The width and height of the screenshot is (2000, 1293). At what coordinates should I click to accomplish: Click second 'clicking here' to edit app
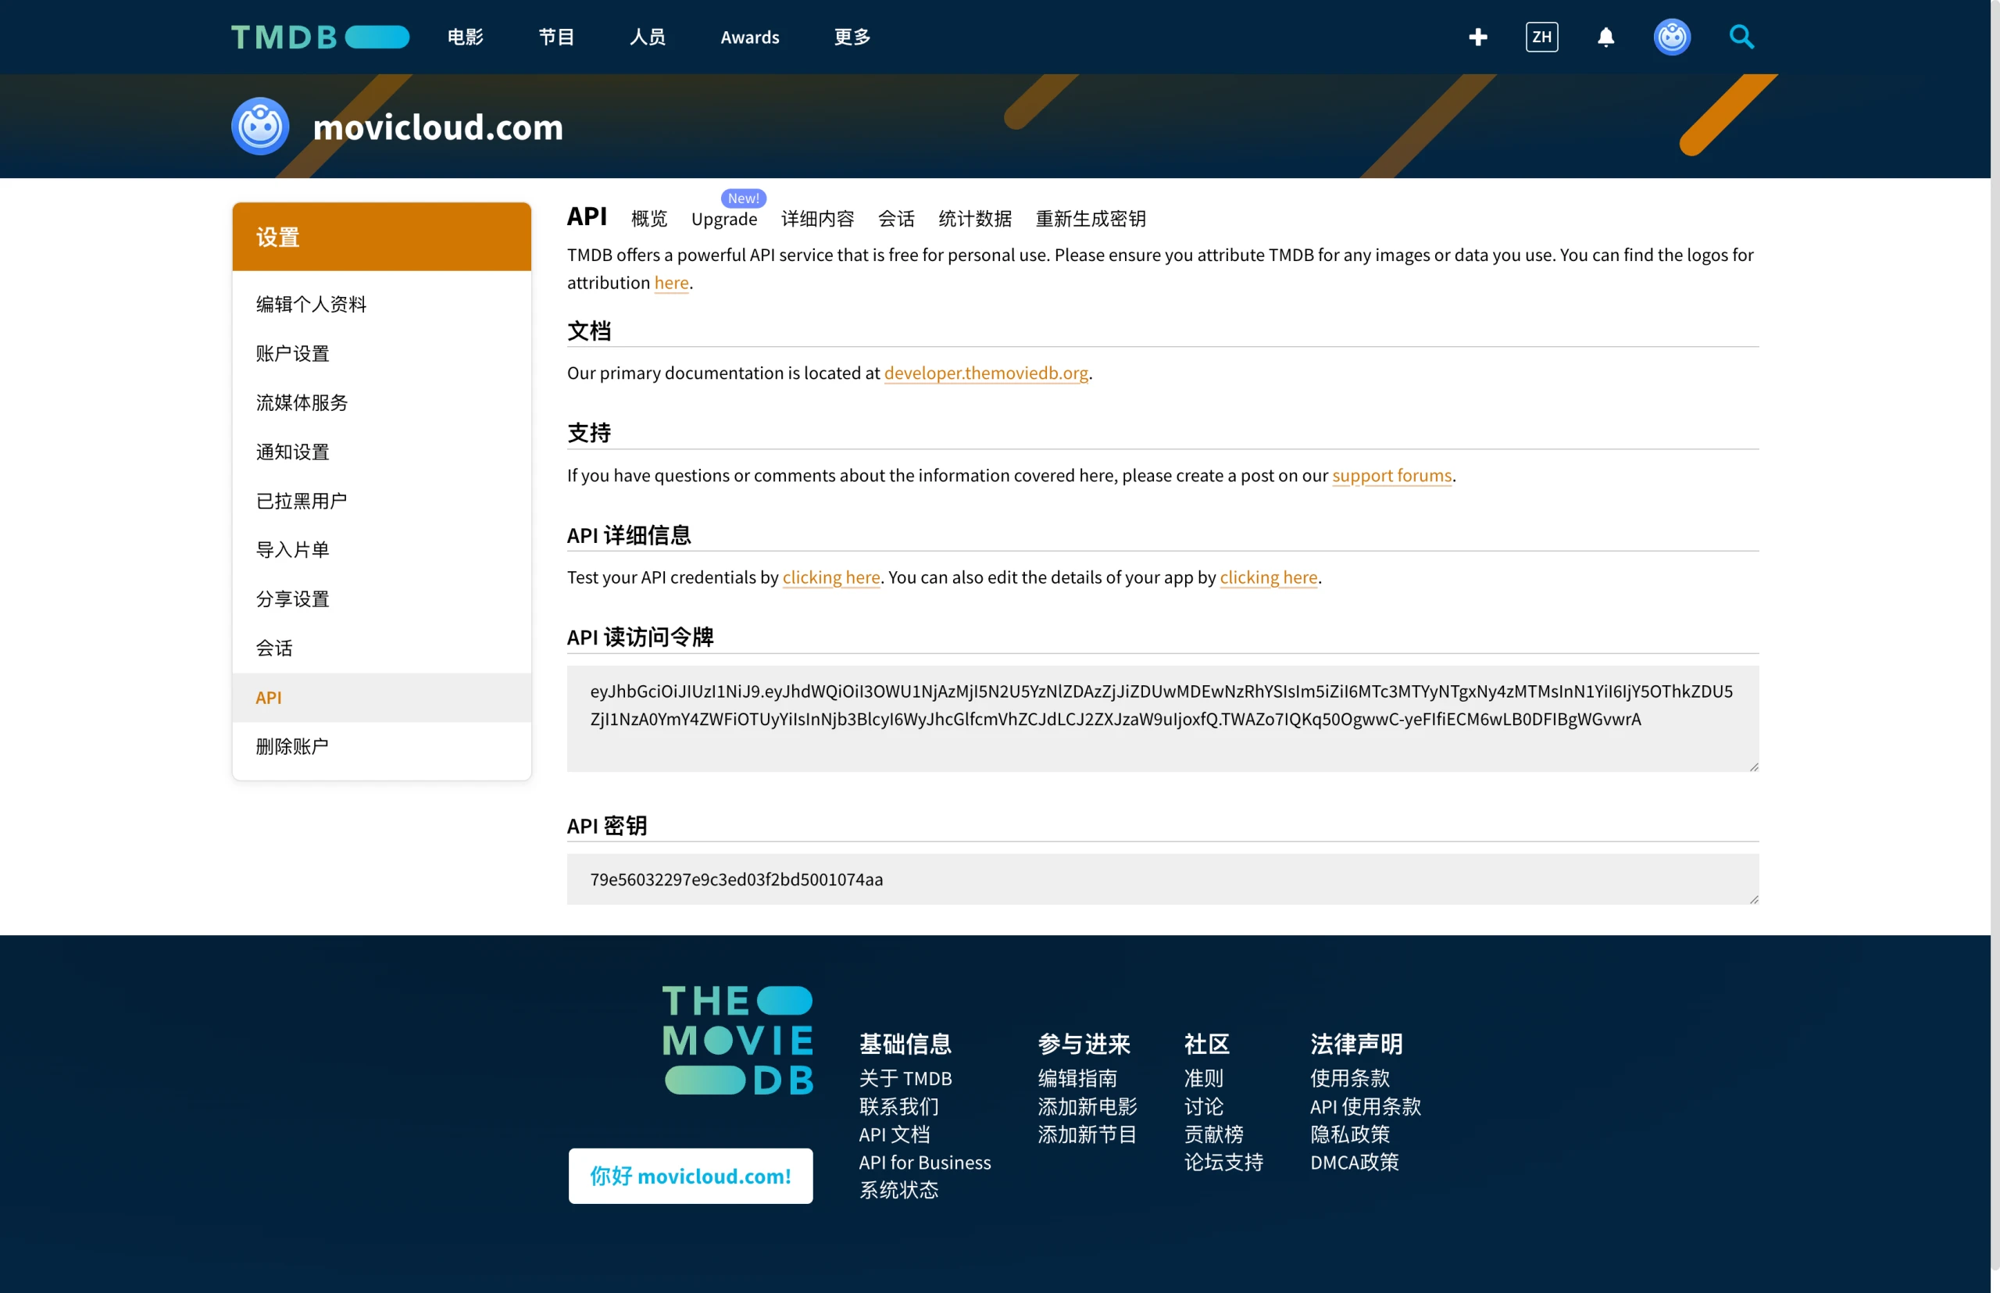[x=1268, y=577]
